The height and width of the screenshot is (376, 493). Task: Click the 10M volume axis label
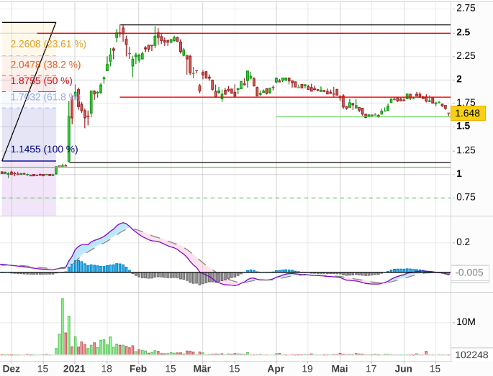[466, 321]
